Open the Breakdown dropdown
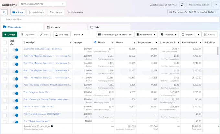 [146, 34]
